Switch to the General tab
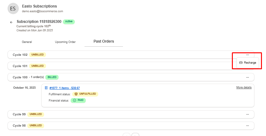 click(x=27, y=42)
